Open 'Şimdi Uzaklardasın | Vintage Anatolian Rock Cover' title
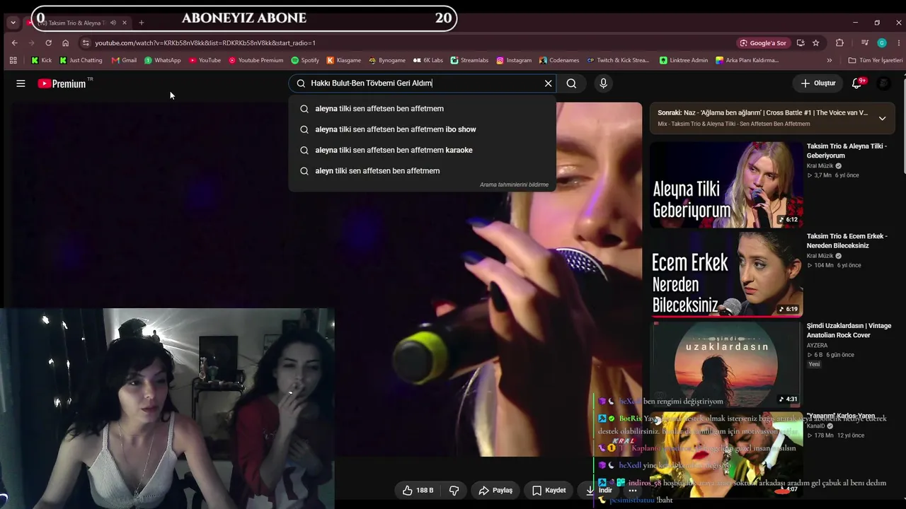The width and height of the screenshot is (906, 509). pos(849,330)
